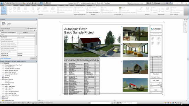Open the Inserisci ribbon tab

point(28,5)
